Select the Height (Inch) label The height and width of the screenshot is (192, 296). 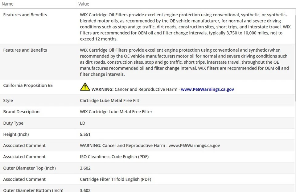point(16,134)
